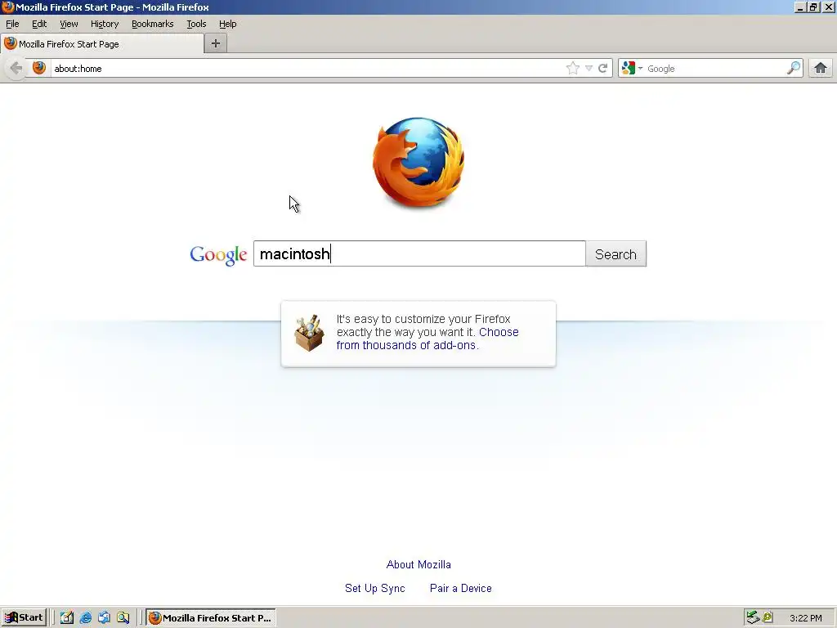
Task: Click the add-ons toolbox icon
Action: pyautogui.click(x=309, y=333)
